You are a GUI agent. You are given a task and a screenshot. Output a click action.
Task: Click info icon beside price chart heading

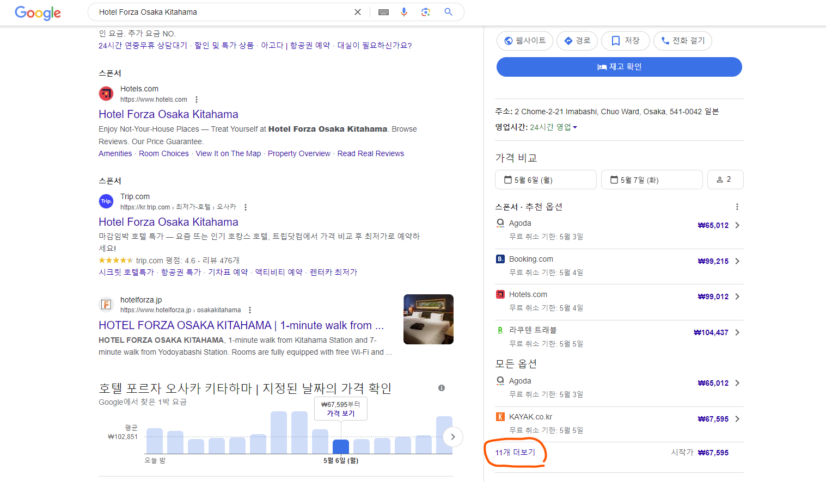[442, 388]
